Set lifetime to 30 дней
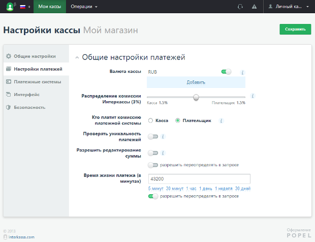The image size is (315, 242). tap(243, 189)
